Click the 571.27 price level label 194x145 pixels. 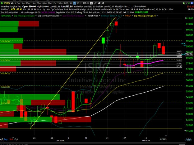(x=179, y=66)
